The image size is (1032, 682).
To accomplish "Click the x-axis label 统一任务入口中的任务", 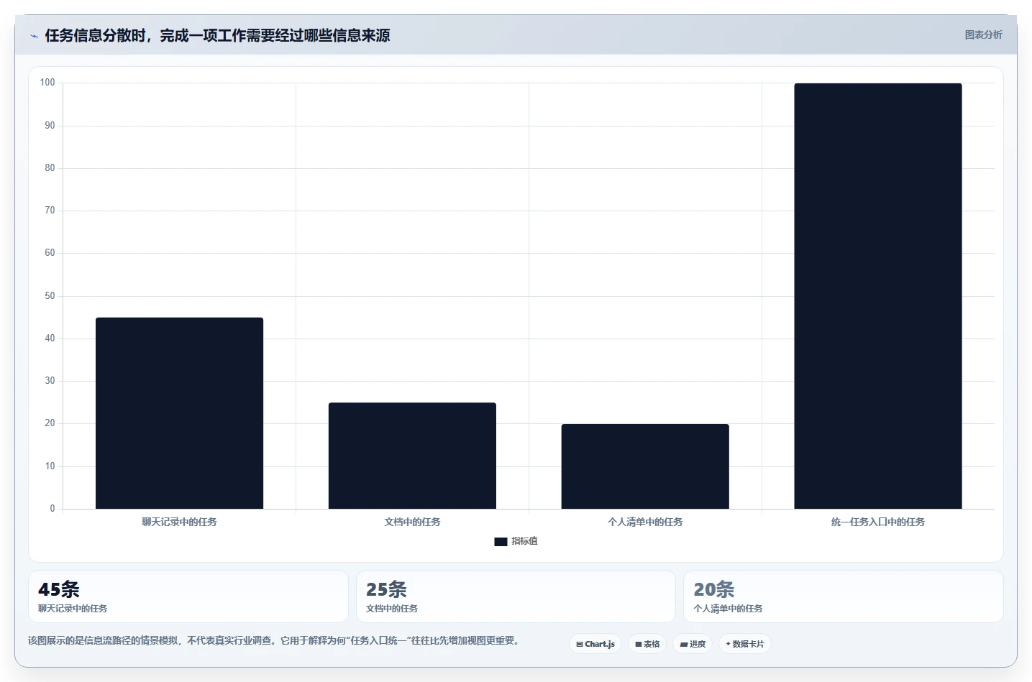I will (878, 522).
